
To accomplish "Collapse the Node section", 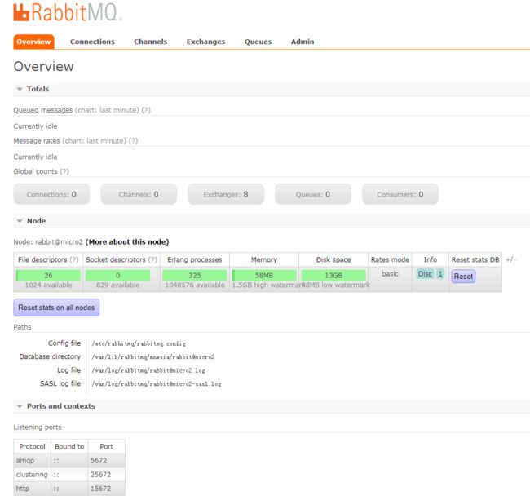I will (x=32, y=221).
